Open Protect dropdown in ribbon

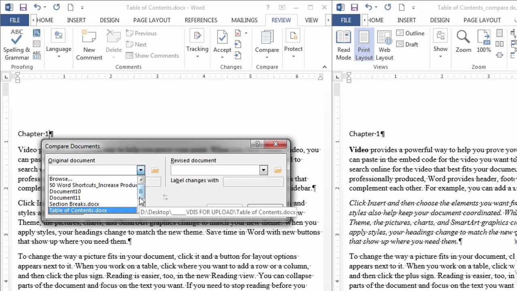point(293,45)
